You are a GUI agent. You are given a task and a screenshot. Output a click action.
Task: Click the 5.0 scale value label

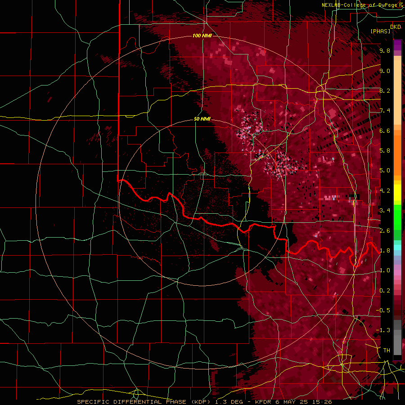(385, 171)
